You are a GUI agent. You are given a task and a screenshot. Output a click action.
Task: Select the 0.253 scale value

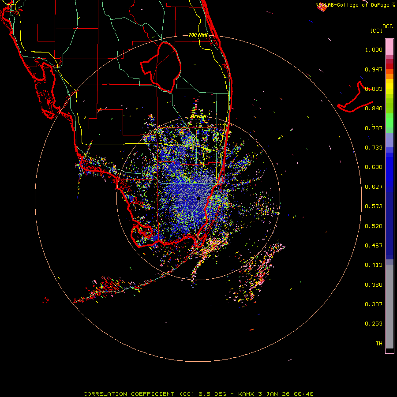pyautogui.click(x=374, y=324)
